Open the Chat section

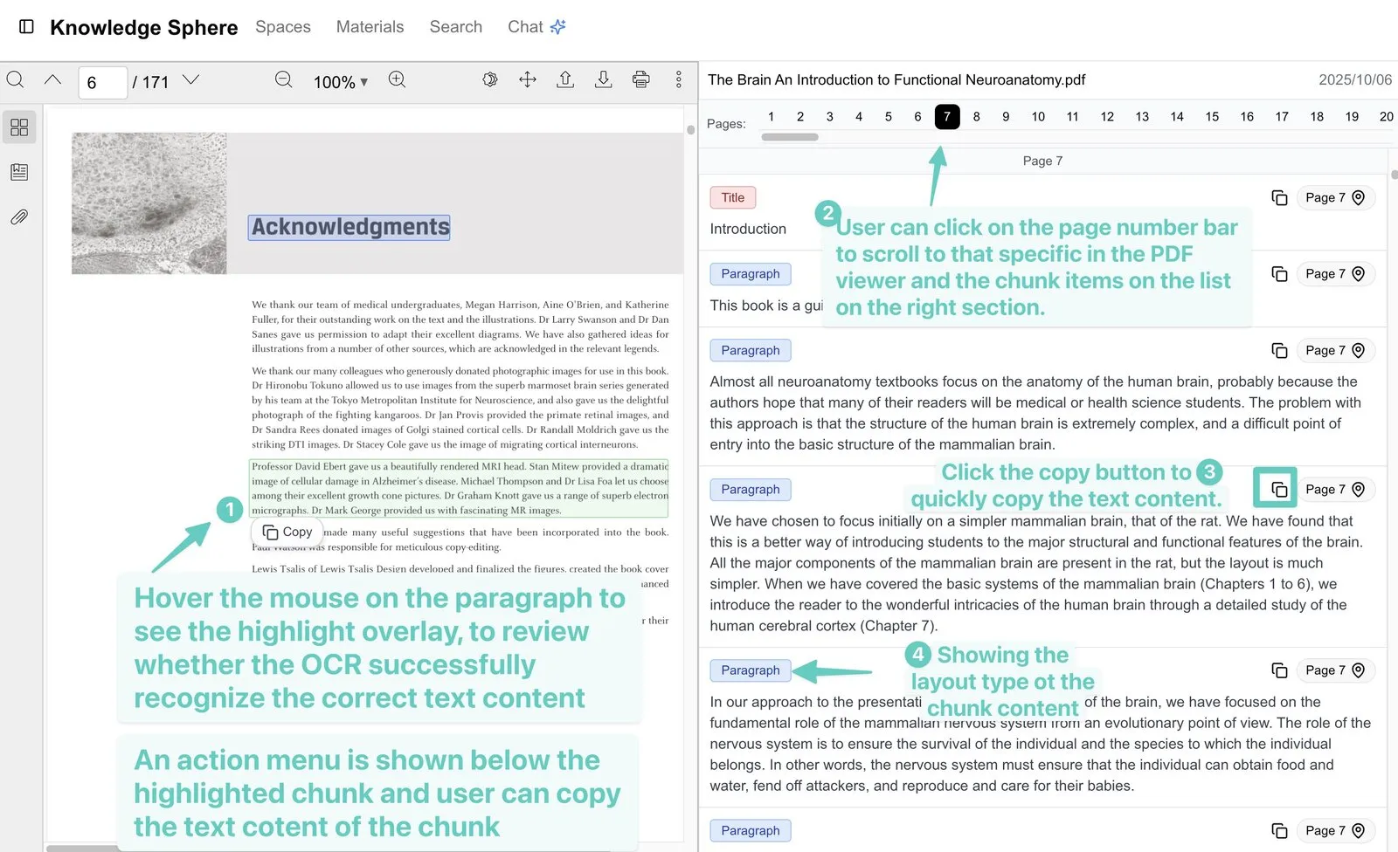pyautogui.click(x=536, y=27)
